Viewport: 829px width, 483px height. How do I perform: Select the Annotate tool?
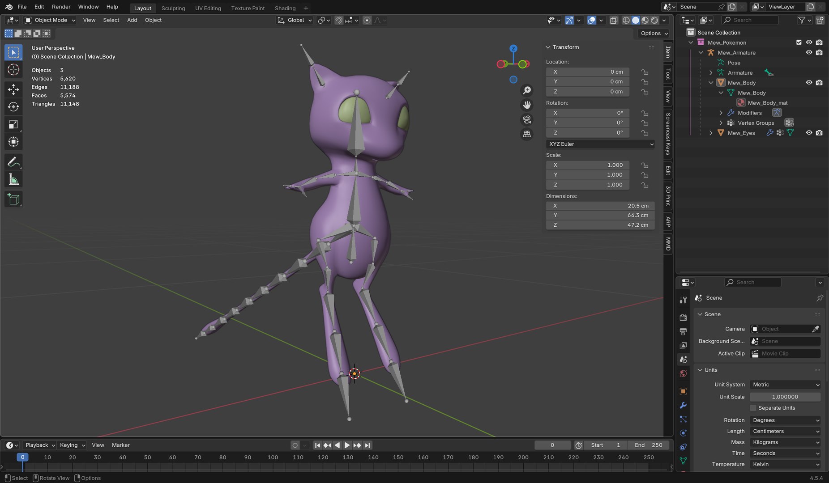(x=13, y=162)
